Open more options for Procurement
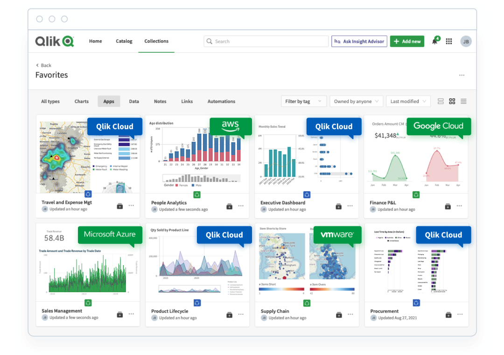 pos(460,314)
